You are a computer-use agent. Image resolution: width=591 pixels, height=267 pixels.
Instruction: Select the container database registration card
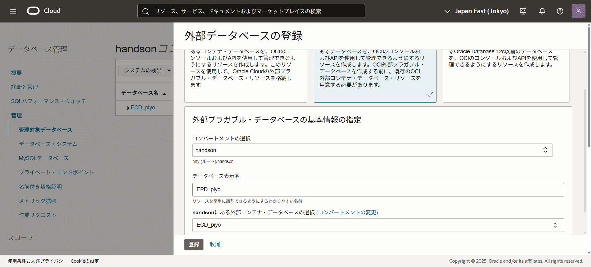[x=246, y=76]
